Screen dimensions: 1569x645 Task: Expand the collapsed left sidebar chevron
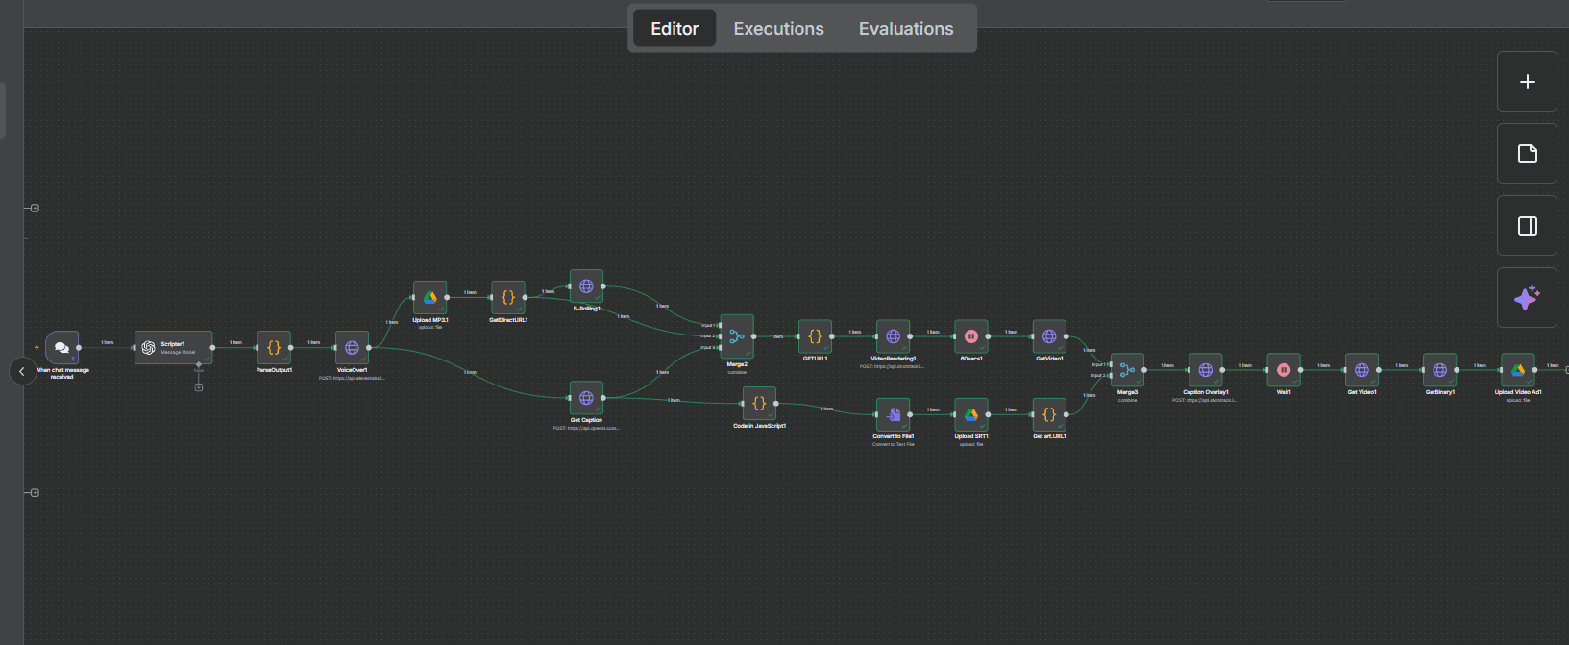tap(22, 371)
